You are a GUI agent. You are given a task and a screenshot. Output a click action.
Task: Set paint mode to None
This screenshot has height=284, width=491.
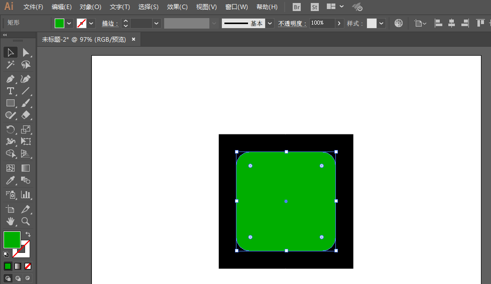pyautogui.click(x=28, y=266)
